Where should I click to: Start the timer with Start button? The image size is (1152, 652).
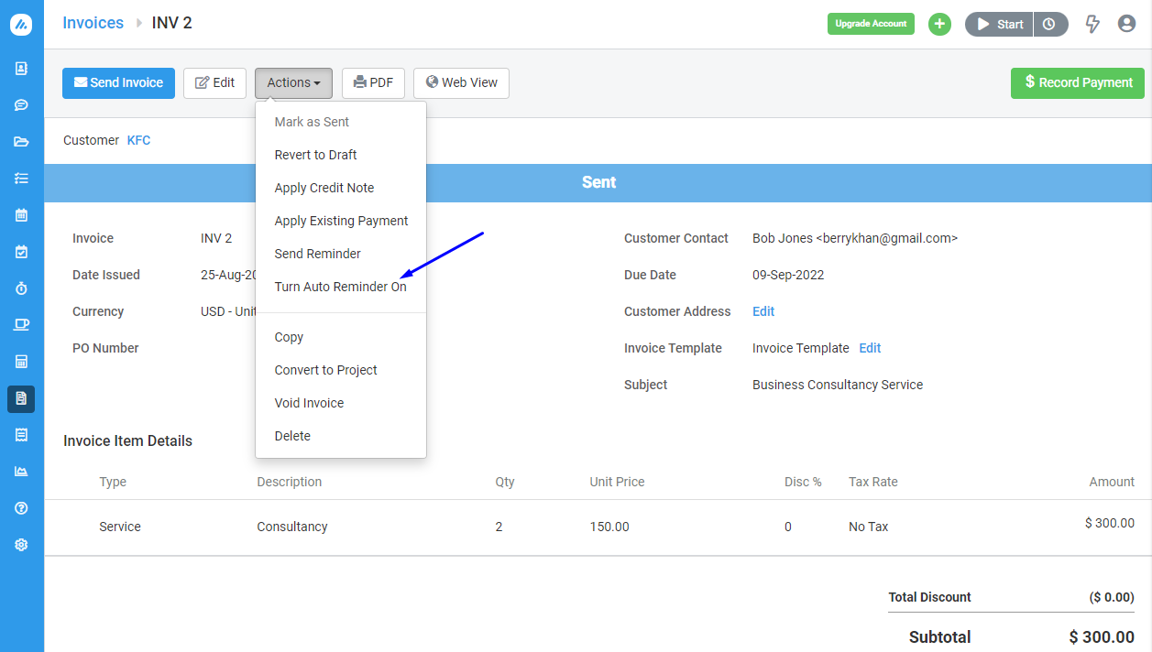point(1000,24)
